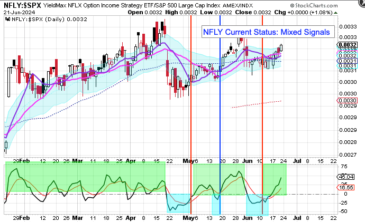Click the red 16.55 indicator value label
The image size is (365, 222).
350,187
